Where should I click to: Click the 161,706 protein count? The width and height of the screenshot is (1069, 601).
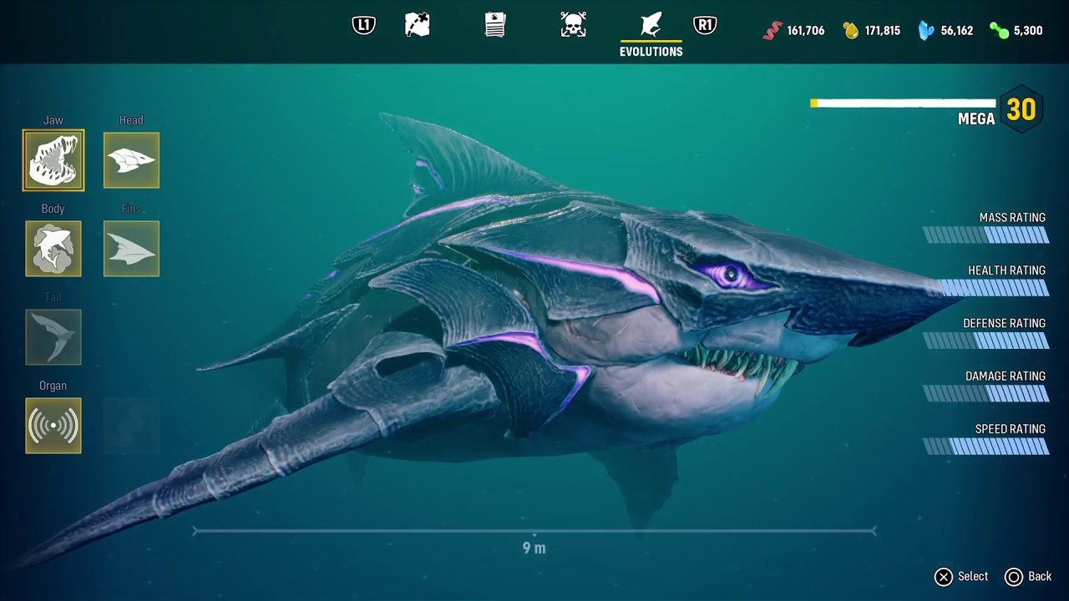(x=806, y=31)
